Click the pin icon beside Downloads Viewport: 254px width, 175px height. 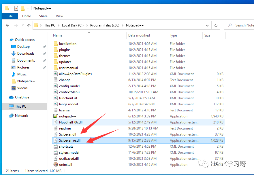45,54
